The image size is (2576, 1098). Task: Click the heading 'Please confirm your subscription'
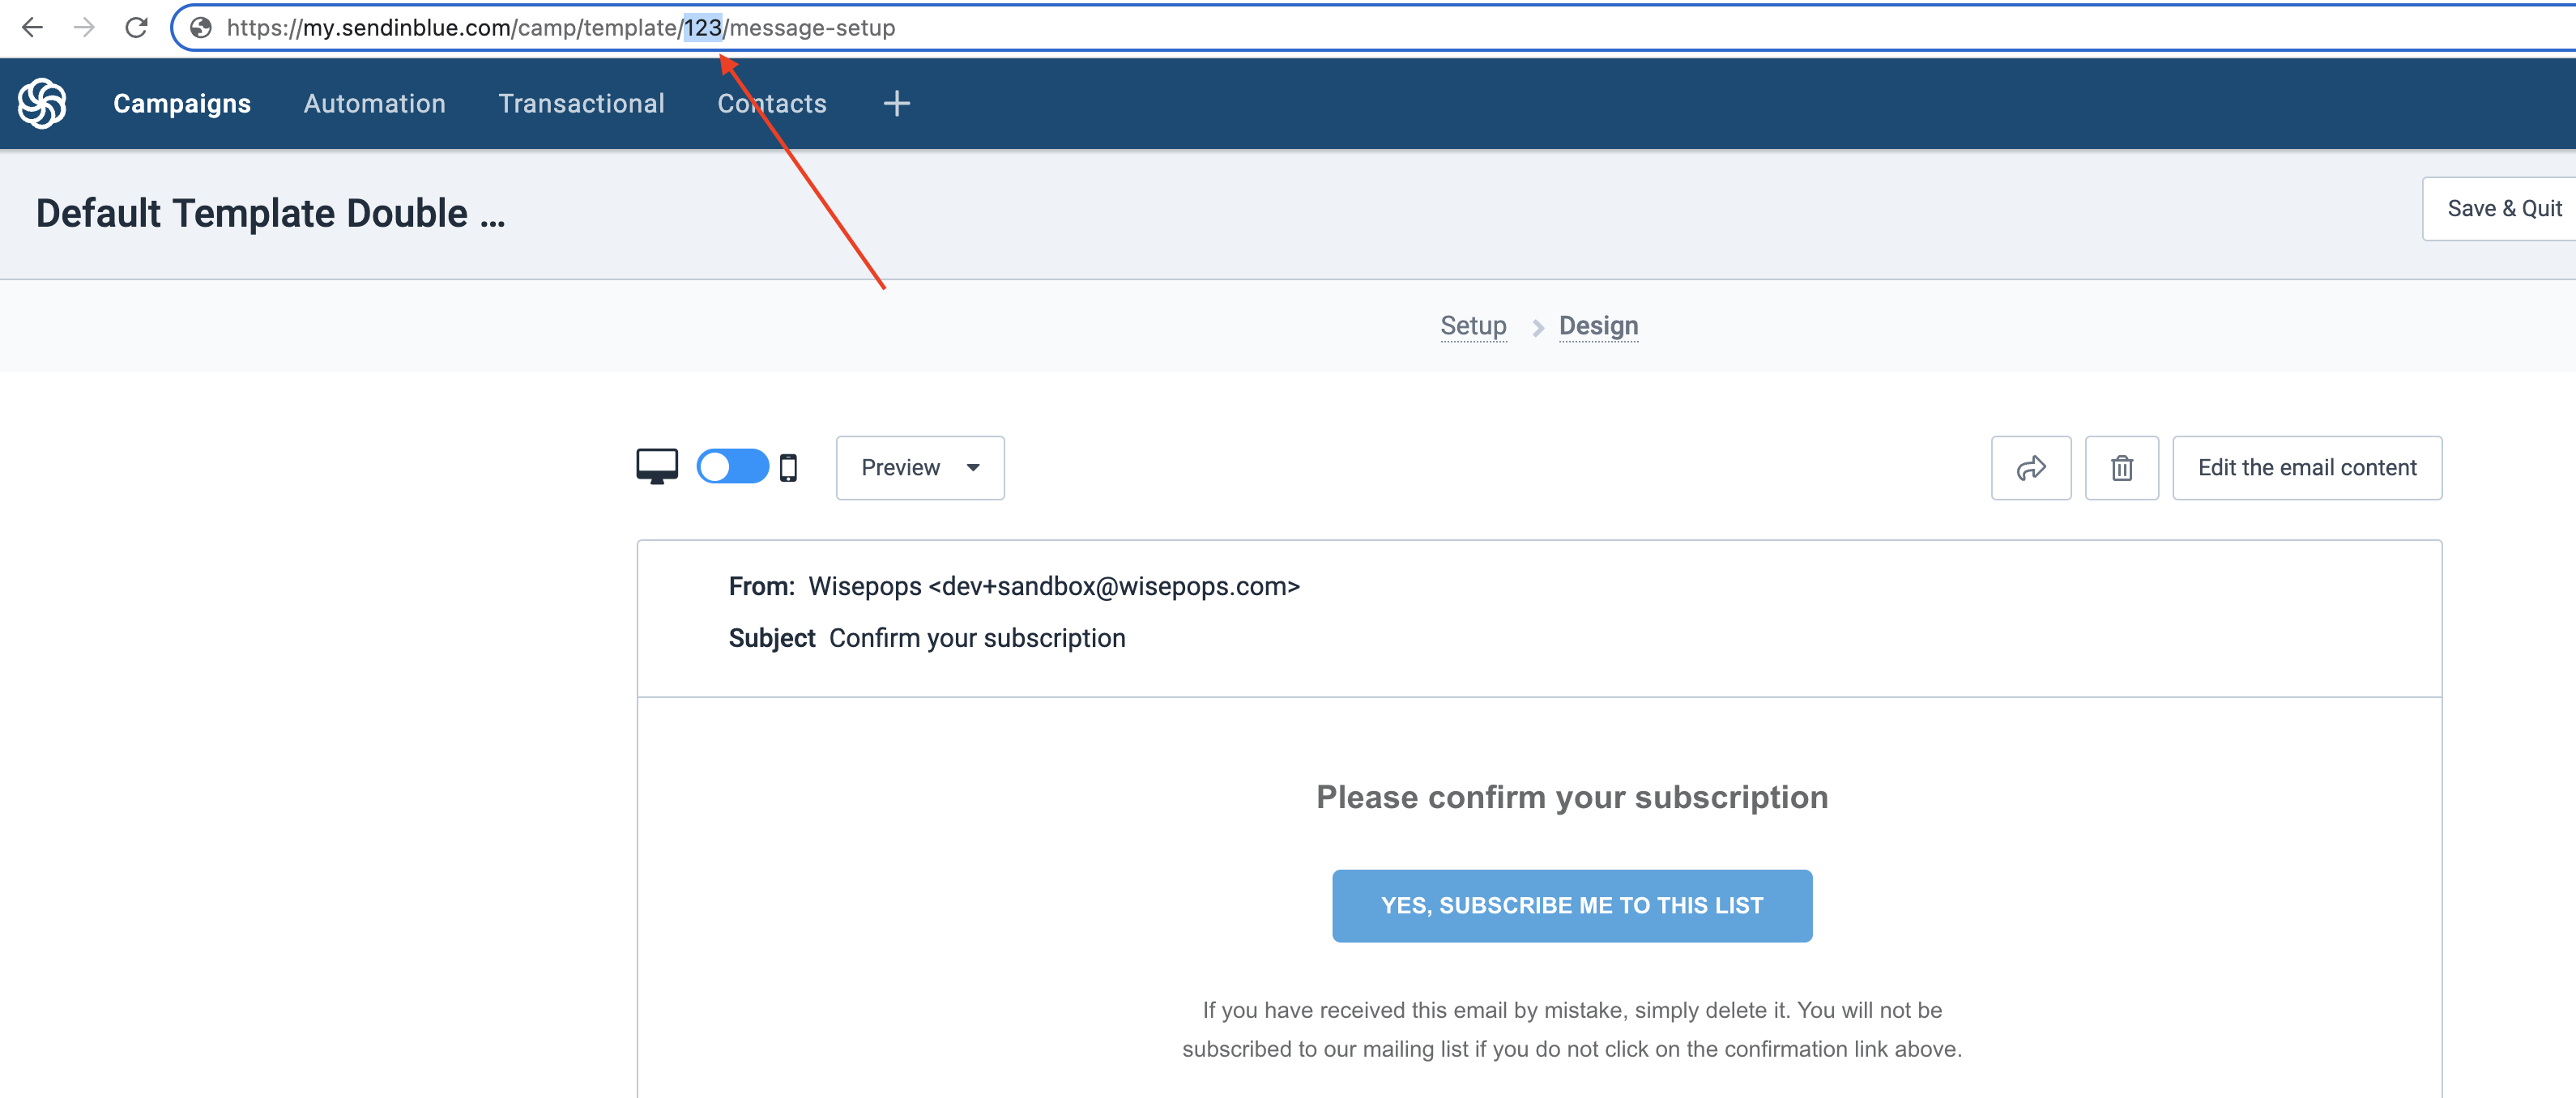point(1572,797)
